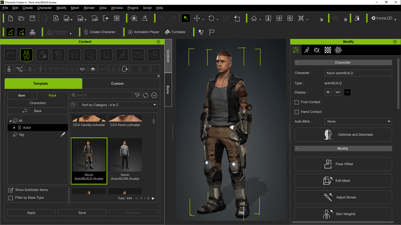Open the Bone side tab
This screenshot has height=225, width=401.
tap(168, 90)
